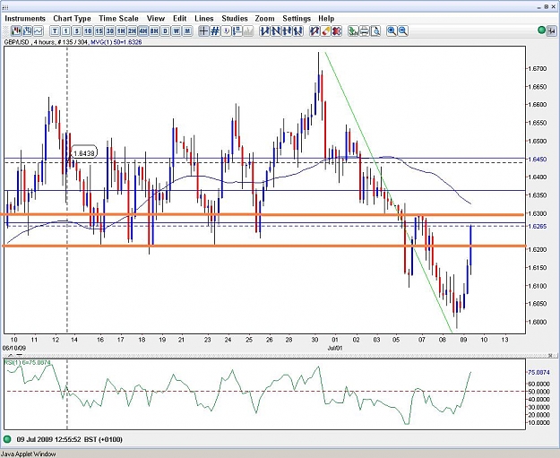This screenshot has height=458, width=560.
Task: Click the GBP/USD 4 hours chart title
Action: 30,42
